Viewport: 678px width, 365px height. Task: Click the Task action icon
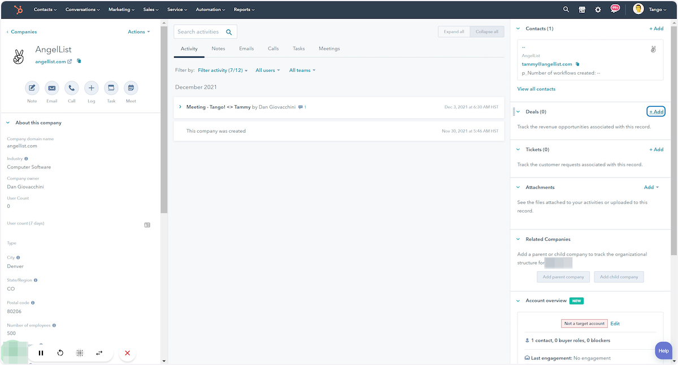[x=111, y=88]
